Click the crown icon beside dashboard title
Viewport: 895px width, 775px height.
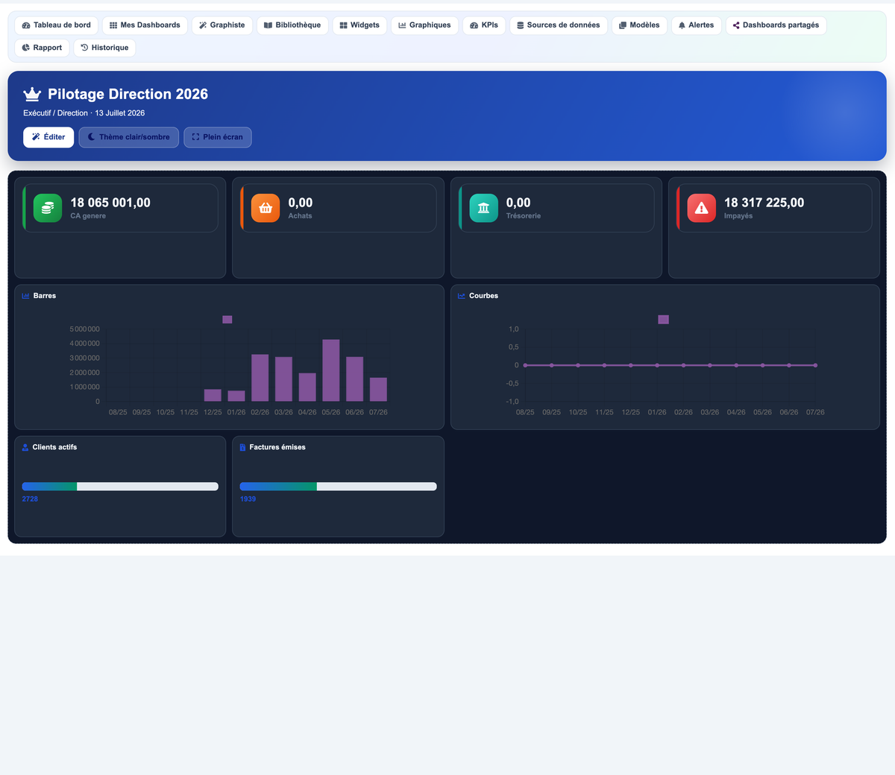(x=32, y=94)
